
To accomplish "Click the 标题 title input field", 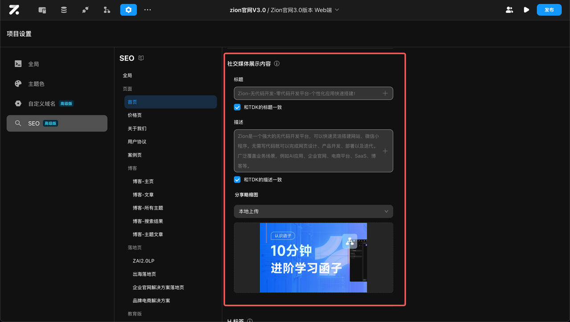I will [x=313, y=93].
